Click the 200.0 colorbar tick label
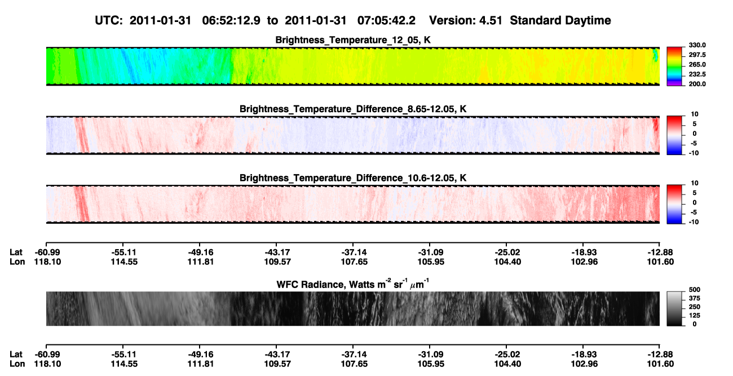This screenshot has height=376, width=733. [x=697, y=84]
